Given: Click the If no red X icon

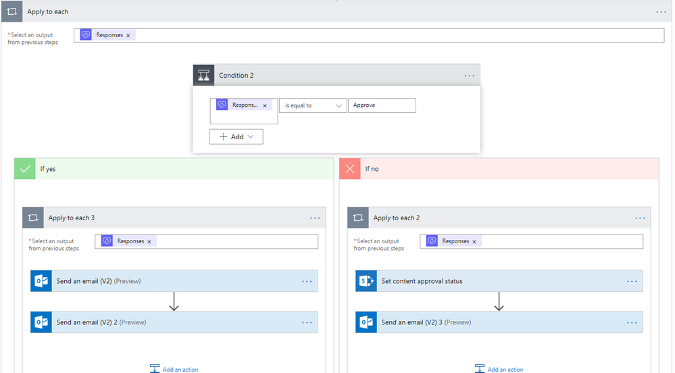Looking at the screenshot, I should (x=350, y=169).
